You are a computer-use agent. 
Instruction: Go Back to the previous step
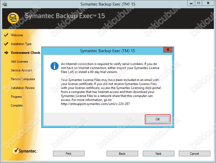pos(122,153)
